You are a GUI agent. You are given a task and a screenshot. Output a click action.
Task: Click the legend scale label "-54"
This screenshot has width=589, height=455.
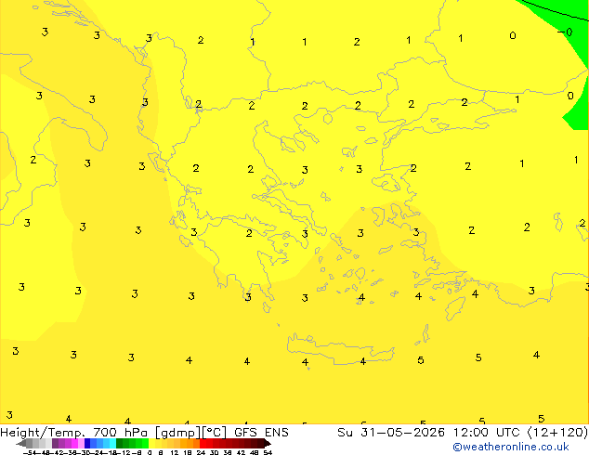(30, 453)
